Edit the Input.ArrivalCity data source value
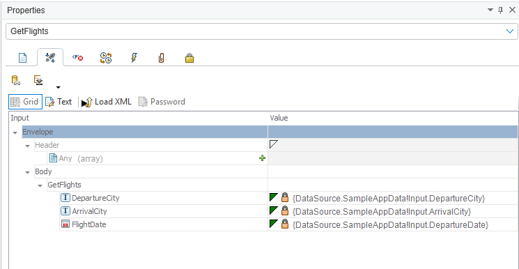Viewport: 519px width, 269px height. (x=382, y=211)
